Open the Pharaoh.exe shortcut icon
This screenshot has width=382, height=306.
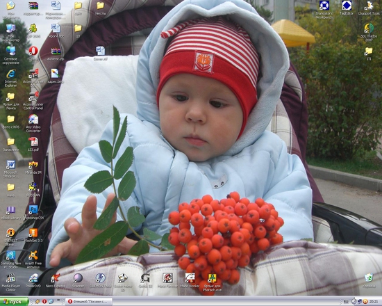(213, 278)
